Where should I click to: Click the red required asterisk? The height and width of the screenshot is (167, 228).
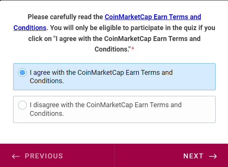pos(133,50)
